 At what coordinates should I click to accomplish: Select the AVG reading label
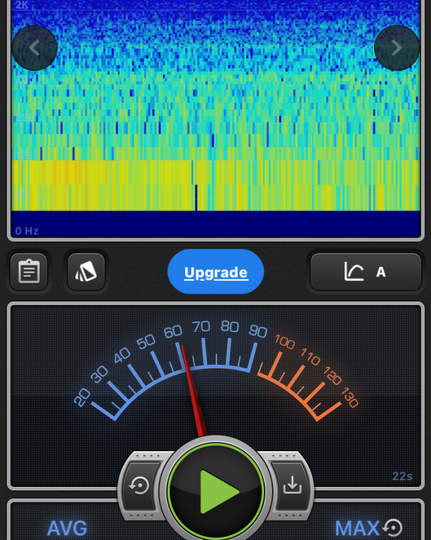67,528
